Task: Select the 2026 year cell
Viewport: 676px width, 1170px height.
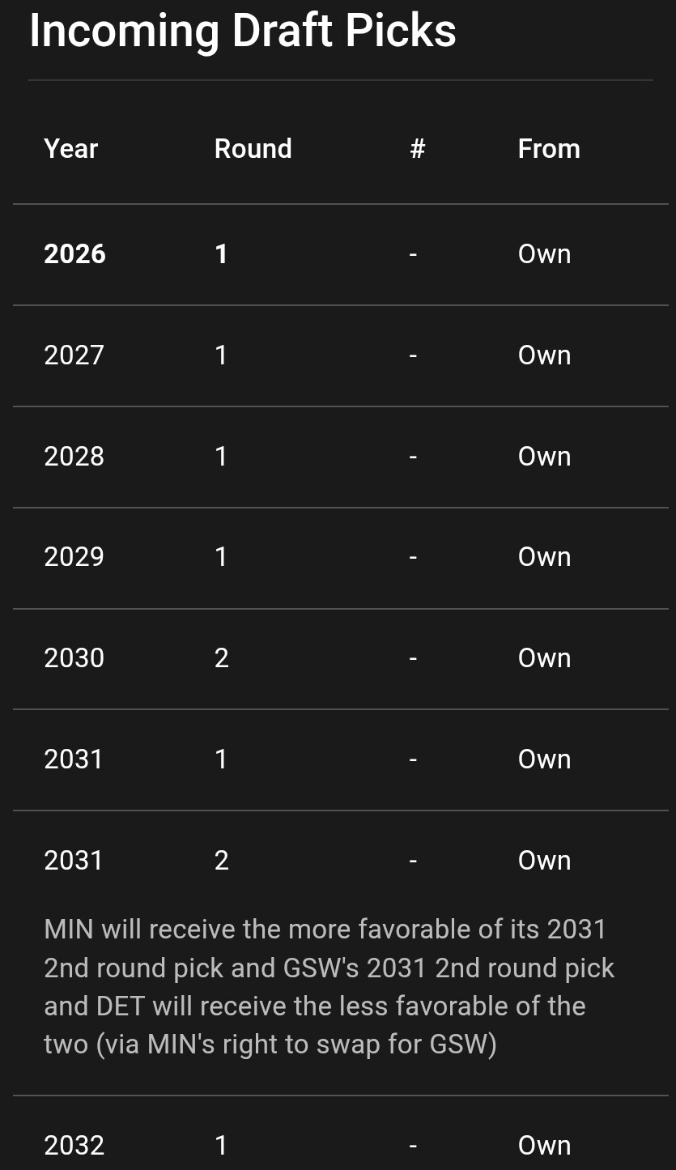Action: pyautogui.click(x=74, y=254)
